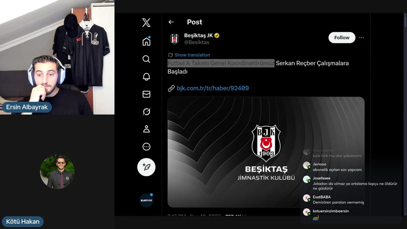Click Show translation link
This screenshot has height=229, width=407.
click(192, 55)
